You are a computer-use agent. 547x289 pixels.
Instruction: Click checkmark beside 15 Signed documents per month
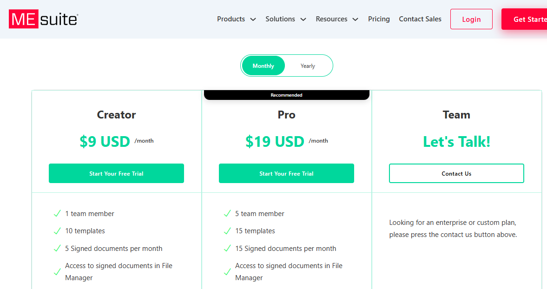pos(227,249)
